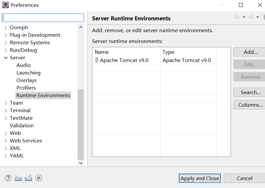Select the Oomph preference label
The image size is (265, 188).
click(x=19, y=28)
